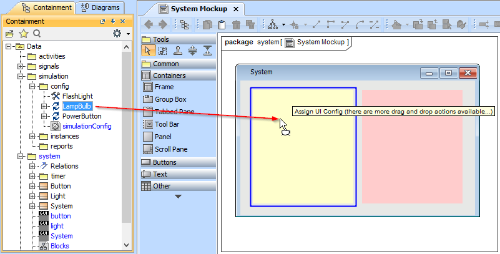The height and width of the screenshot is (254, 500).
Task: Switch to the Containment tab
Action: [x=47, y=7]
